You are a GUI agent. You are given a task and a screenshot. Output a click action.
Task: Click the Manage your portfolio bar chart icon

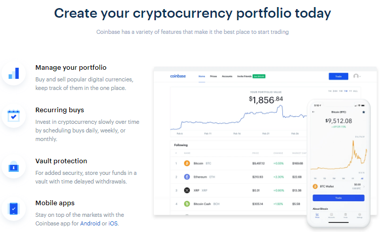[14, 73]
